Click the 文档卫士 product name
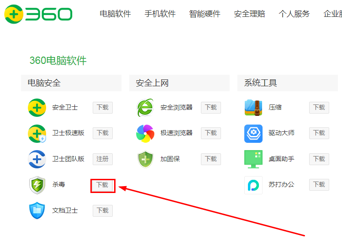Image resolution: width=342 pixels, height=245 pixels. 65,211
